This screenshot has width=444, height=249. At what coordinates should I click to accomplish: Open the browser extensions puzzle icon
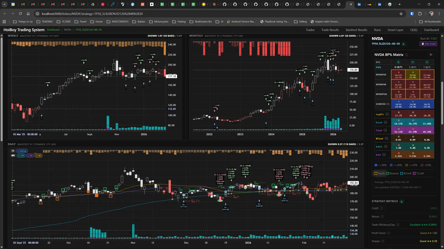[x=420, y=14]
